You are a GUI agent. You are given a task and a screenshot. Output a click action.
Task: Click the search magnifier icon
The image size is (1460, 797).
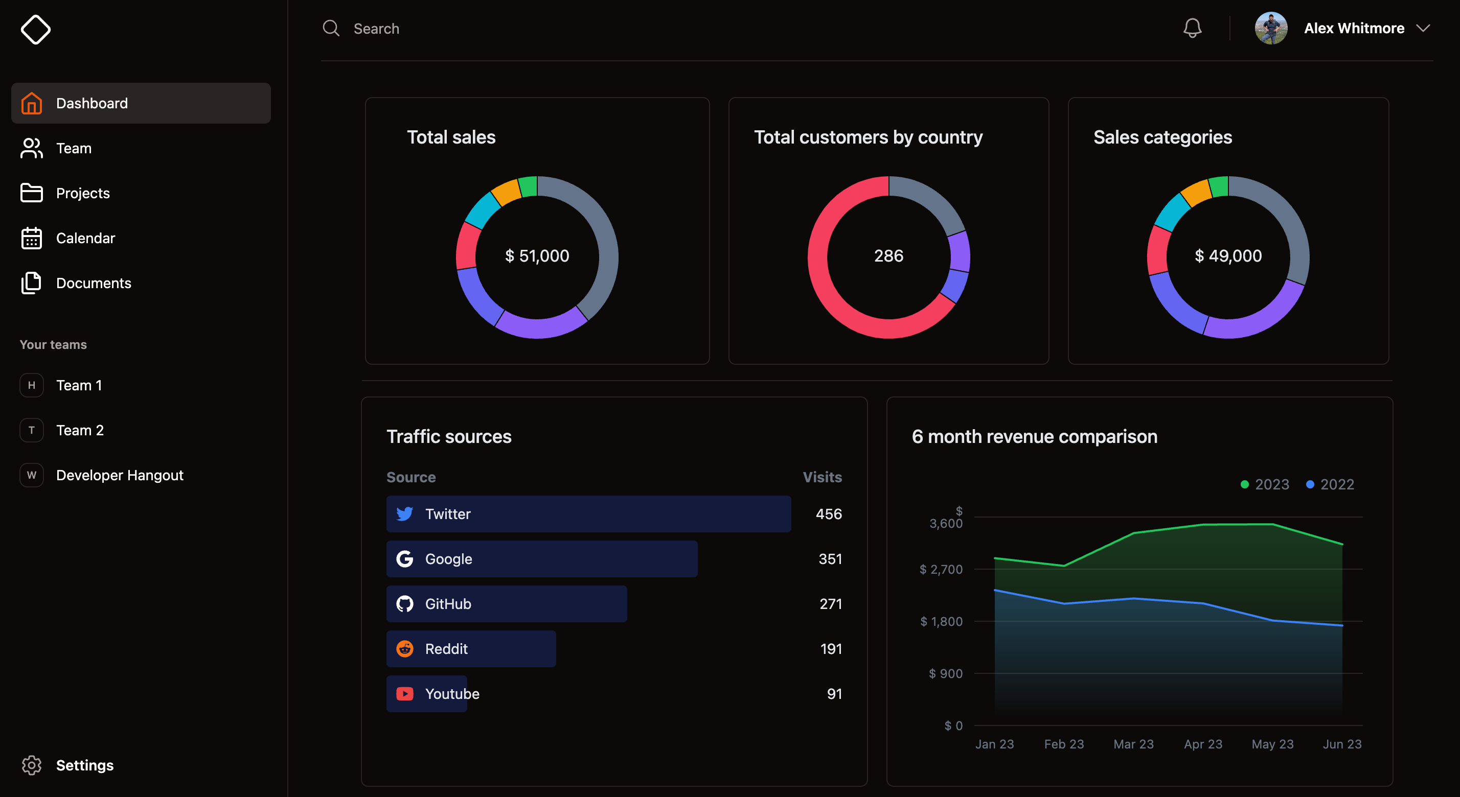331,28
